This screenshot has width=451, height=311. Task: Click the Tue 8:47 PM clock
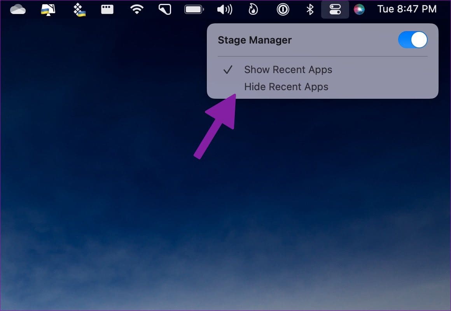pyautogui.click(x=407, y=9)
